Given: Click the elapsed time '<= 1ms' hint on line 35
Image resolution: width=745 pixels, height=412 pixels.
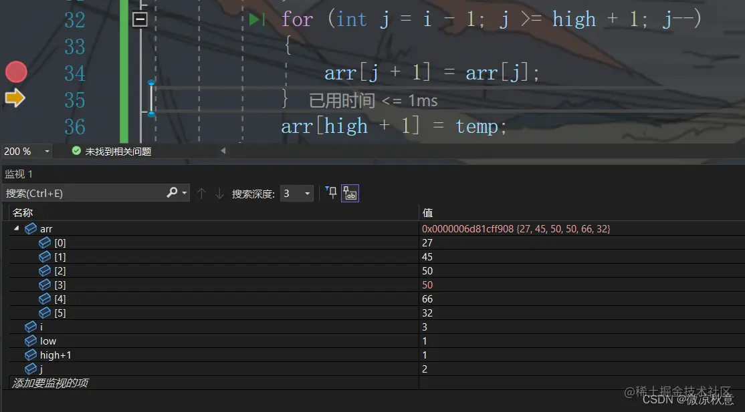Looking at the screenshot, I should coord(373,100).
